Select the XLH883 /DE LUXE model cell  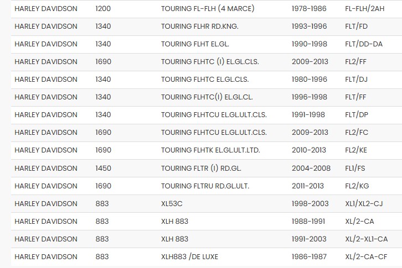click(x=189, y=256)
